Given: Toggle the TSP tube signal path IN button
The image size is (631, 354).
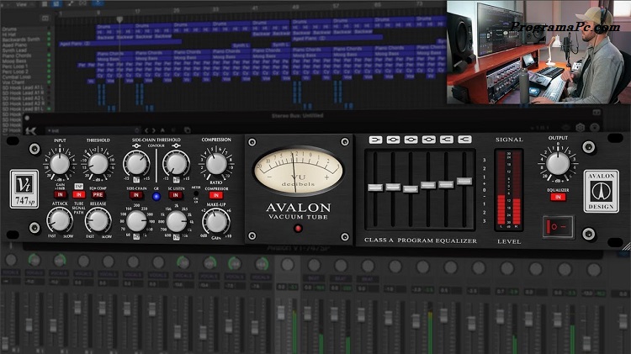Looking at the screenshot, I should pos(79,195).
